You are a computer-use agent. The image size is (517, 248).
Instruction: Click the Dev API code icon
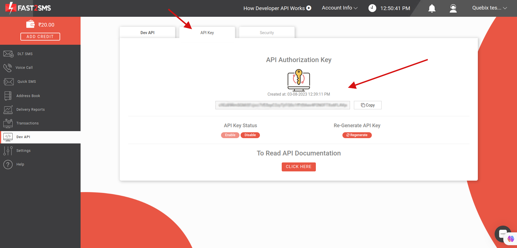coord(8,137)
